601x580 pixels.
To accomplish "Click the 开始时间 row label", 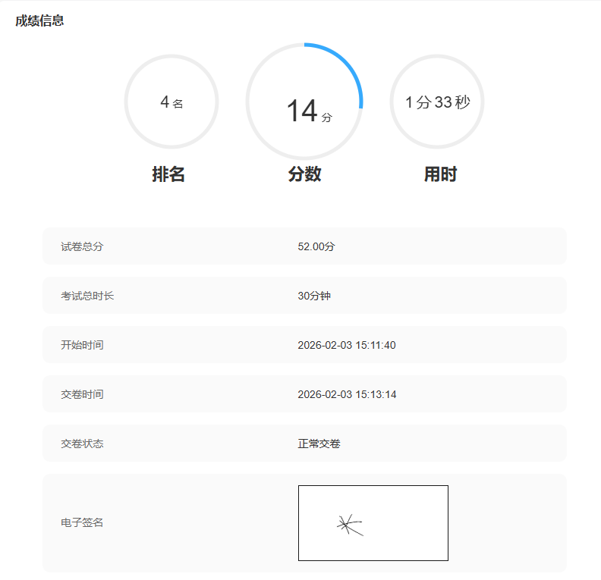I will tap(82, 345).
